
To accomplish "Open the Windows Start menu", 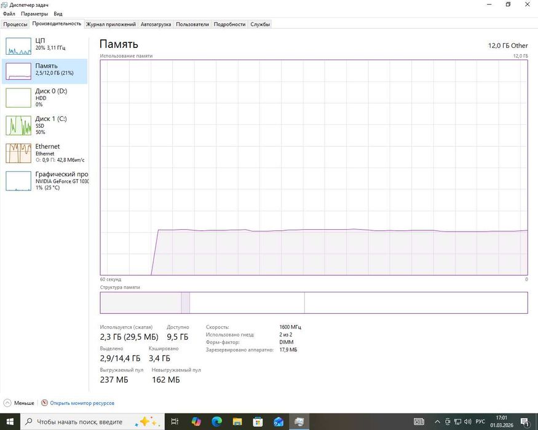I will pyautogui.click(x=10, y=422).
